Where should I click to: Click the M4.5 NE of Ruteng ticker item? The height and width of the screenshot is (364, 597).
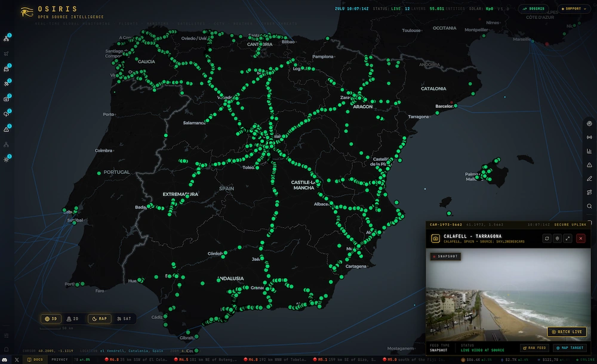205,359
